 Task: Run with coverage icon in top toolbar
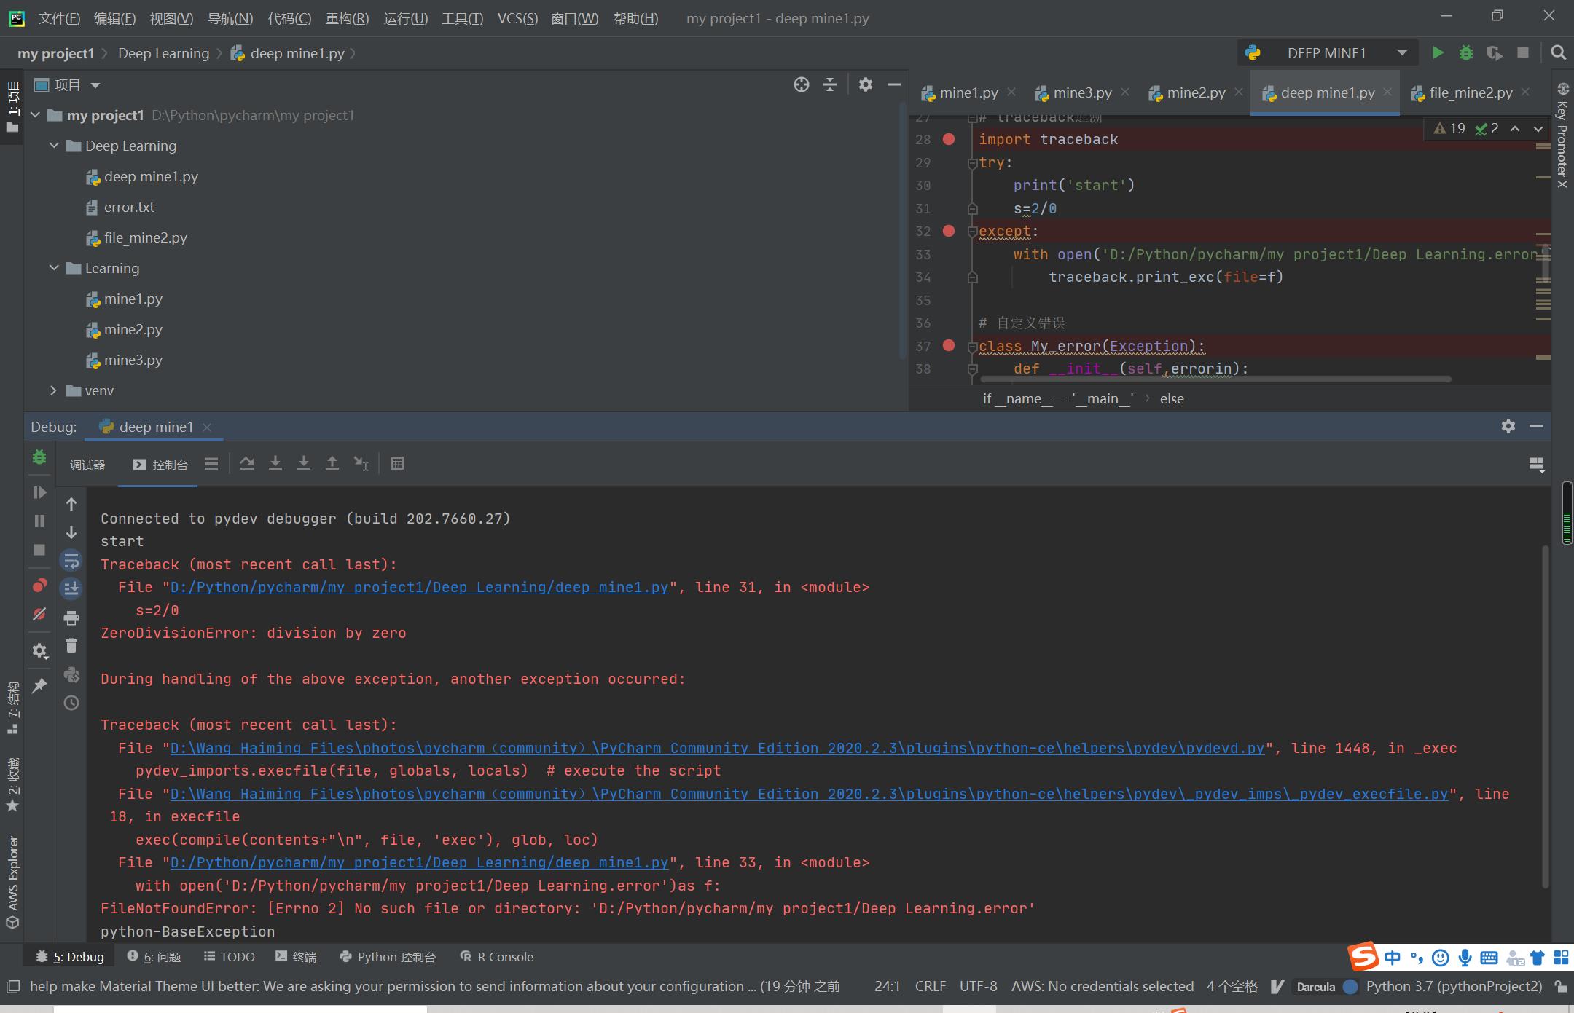point(1495,53)
